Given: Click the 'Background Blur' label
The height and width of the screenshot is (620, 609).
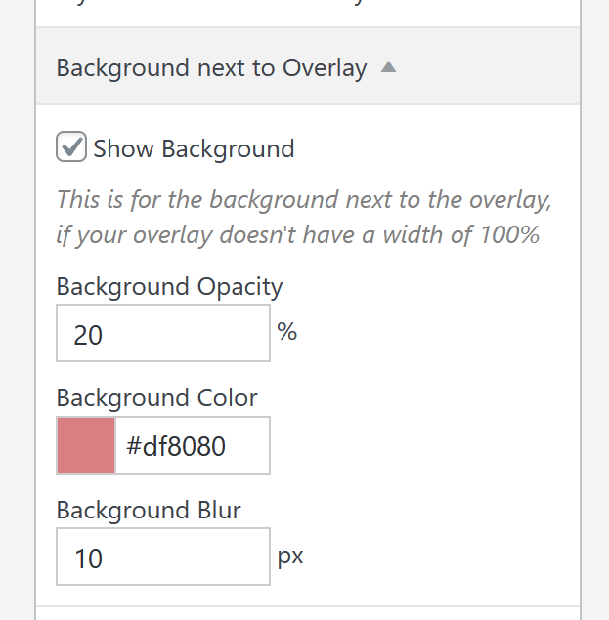Looking at the screenshot, I should tap(149, 510).
